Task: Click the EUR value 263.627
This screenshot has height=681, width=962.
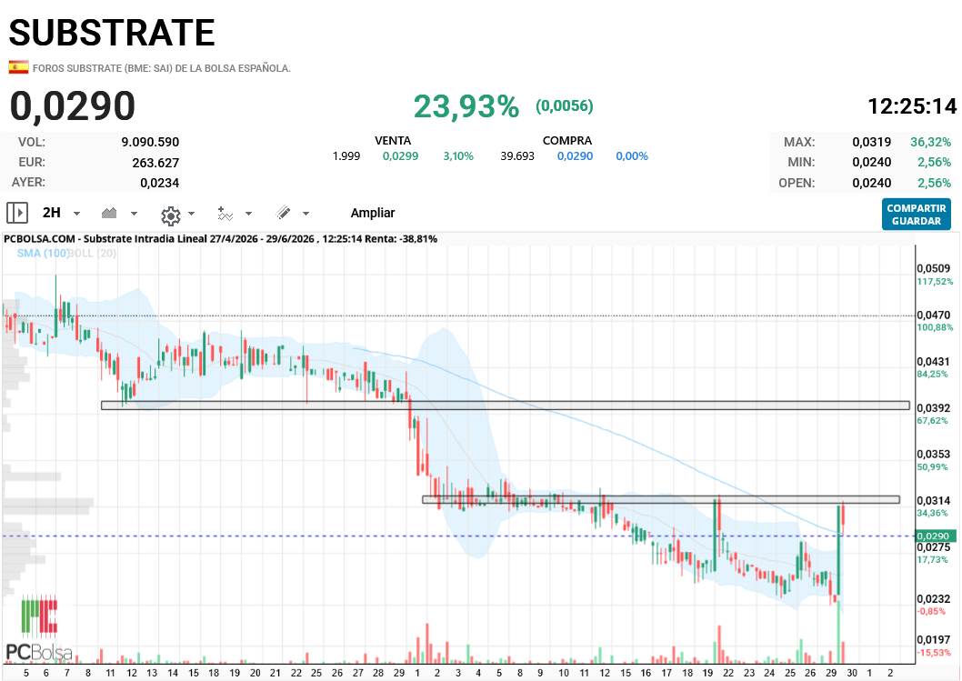Action: (155, 163)
